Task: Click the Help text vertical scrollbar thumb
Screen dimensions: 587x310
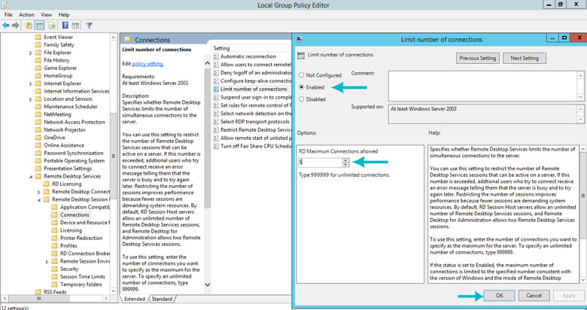Action: 583,196
